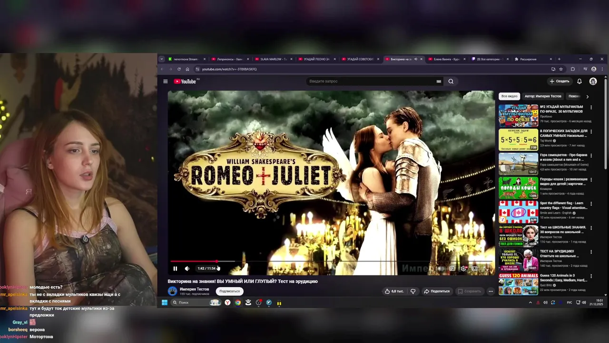Open the YouTube hamburger guide menu
This screenshot has height=343, width=609.
[x=165, y=81]
